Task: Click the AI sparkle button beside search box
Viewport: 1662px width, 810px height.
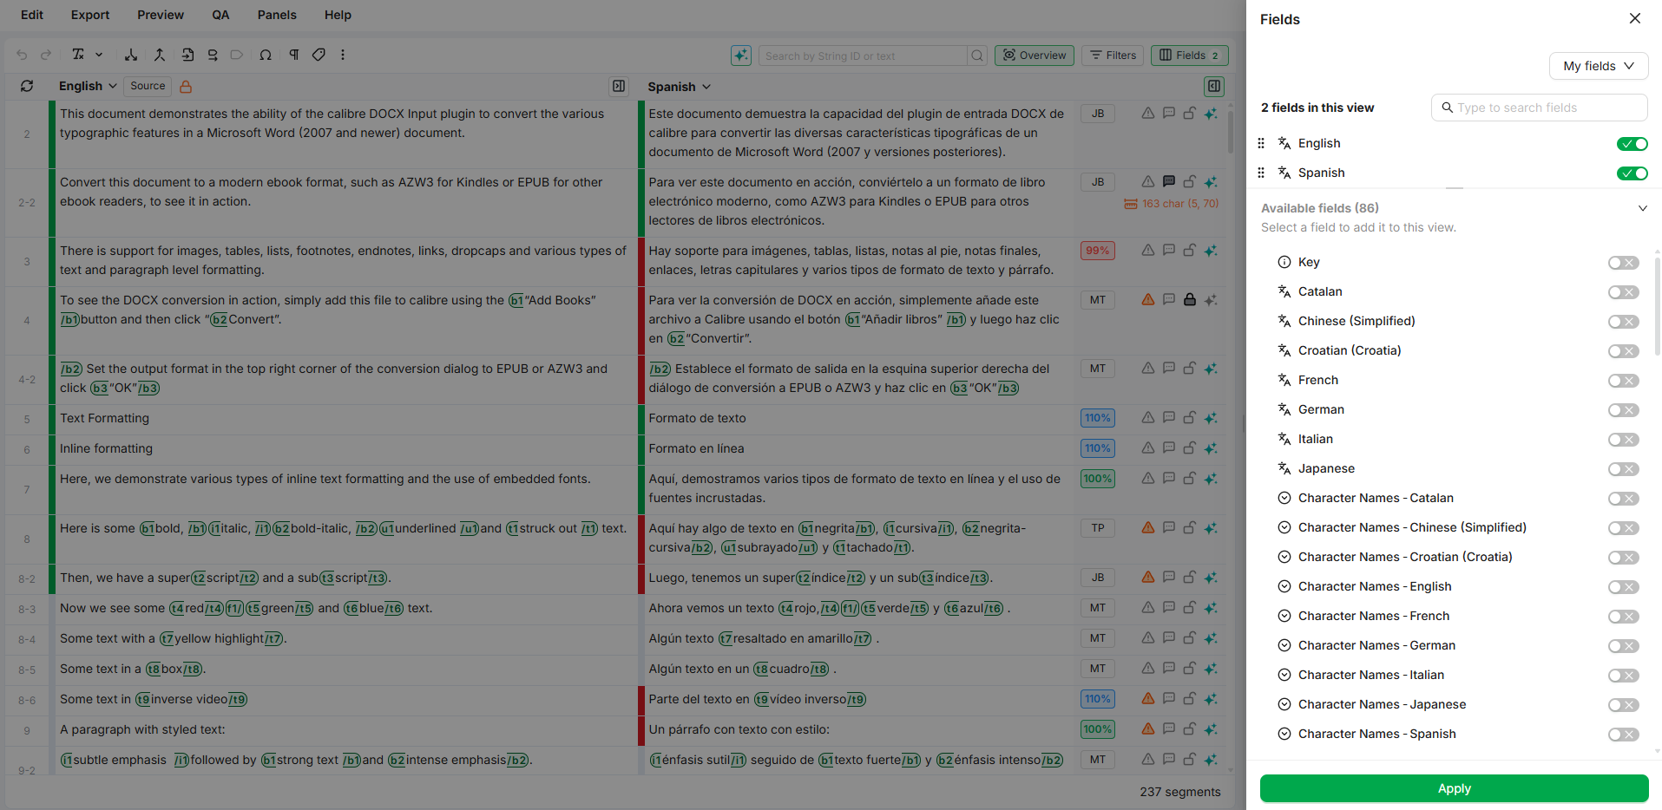Action: (x=740, y=56)
